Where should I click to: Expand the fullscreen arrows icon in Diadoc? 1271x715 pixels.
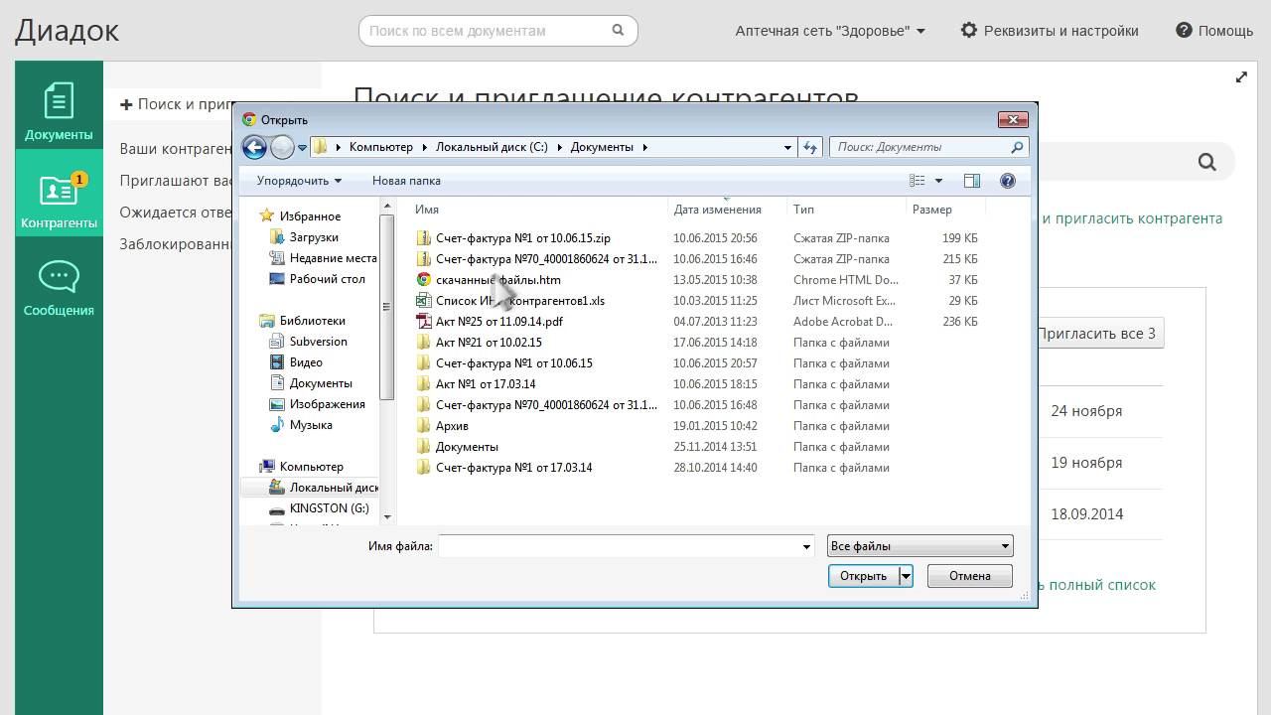coord(1241,77)
